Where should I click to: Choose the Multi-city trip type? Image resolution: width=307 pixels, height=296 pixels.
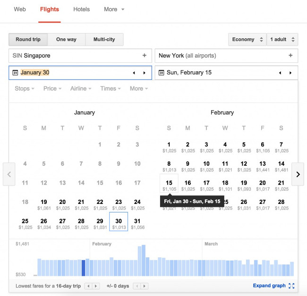(104, 40)
